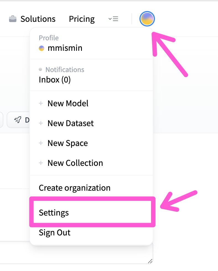Click the plus icon beside New Dataset

(41, 123)
